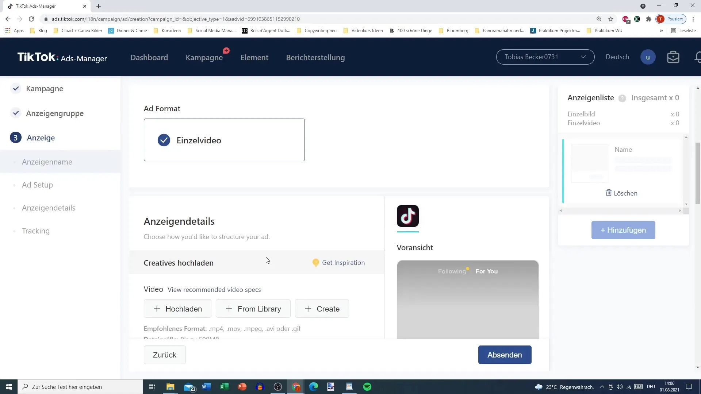Click the messages/inbox icon
The width and height of the screenshot is (701, 394).
tap(673, 57)
